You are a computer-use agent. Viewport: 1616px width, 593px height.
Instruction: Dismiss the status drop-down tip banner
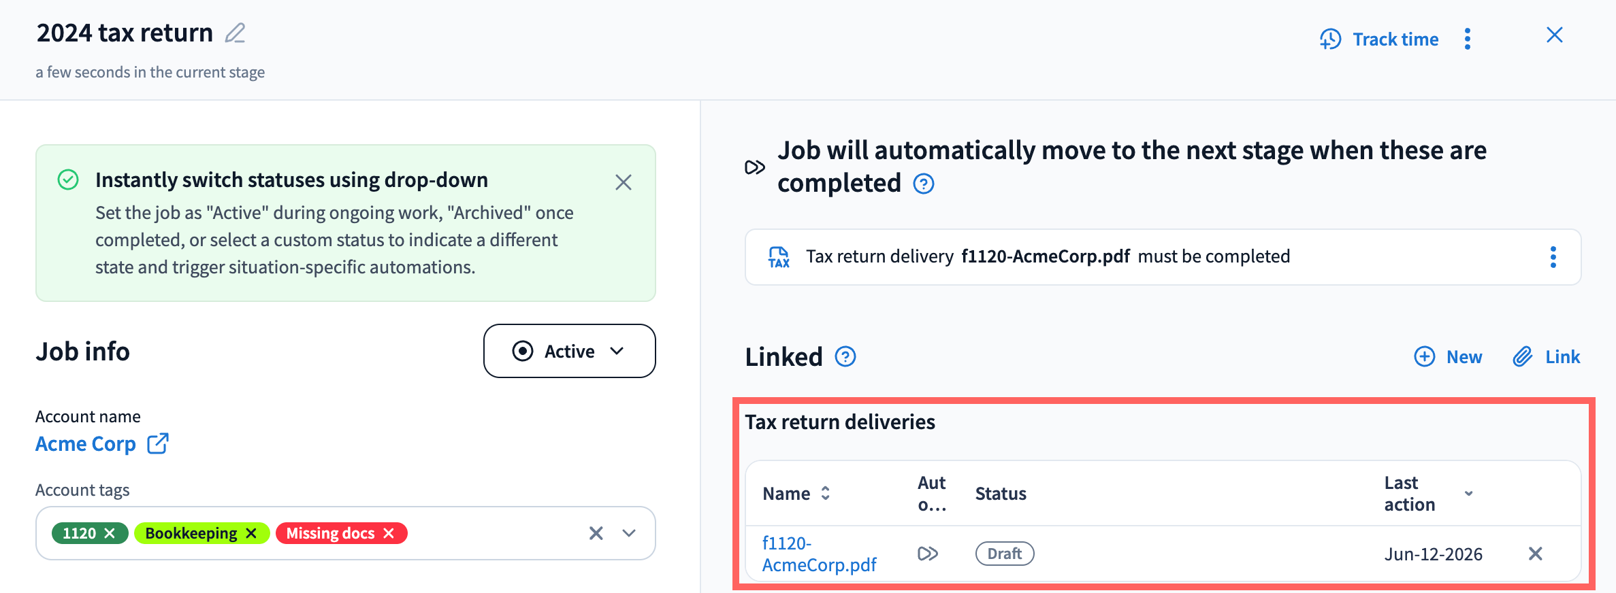(624, 182)
